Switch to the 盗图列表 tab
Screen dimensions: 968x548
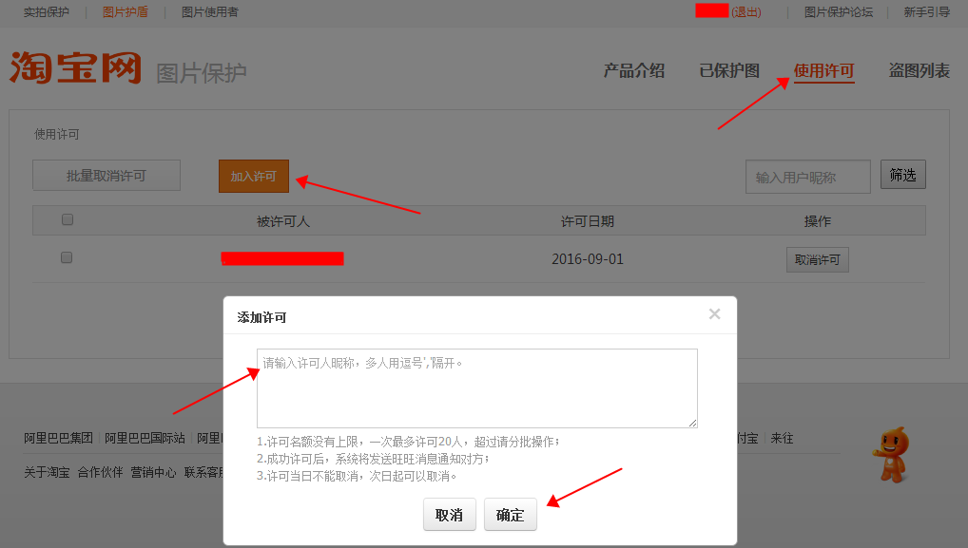[x=918, y=70]
